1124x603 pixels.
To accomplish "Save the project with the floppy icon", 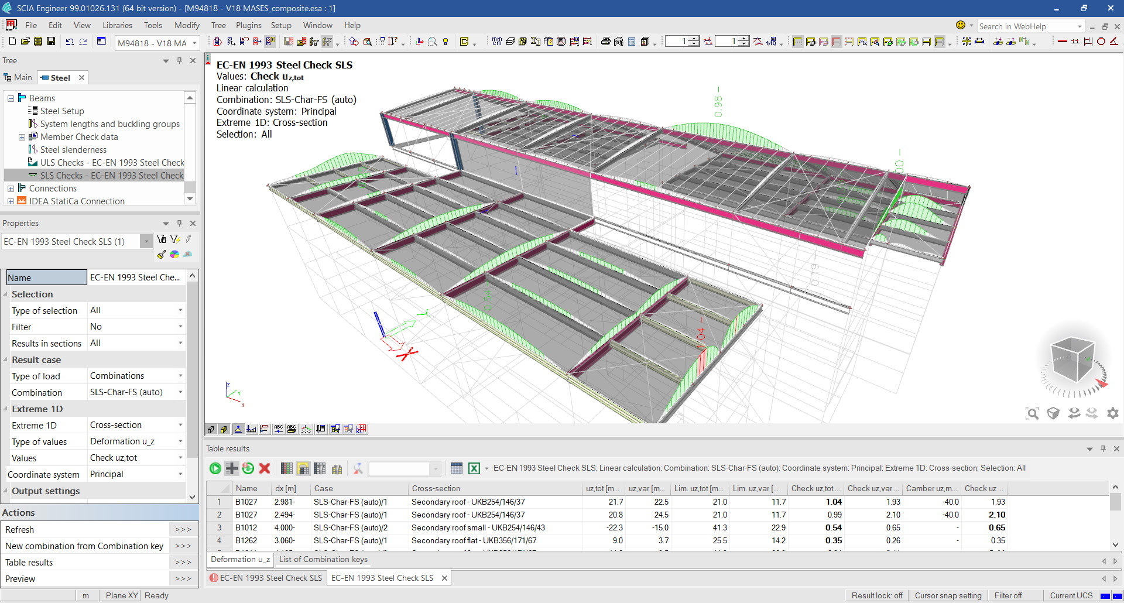I will point(51,42).
